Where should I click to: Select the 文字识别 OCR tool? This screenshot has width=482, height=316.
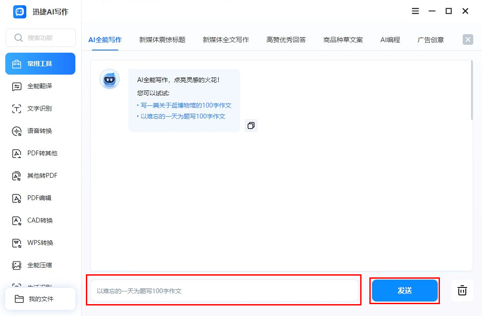(40, 108)
